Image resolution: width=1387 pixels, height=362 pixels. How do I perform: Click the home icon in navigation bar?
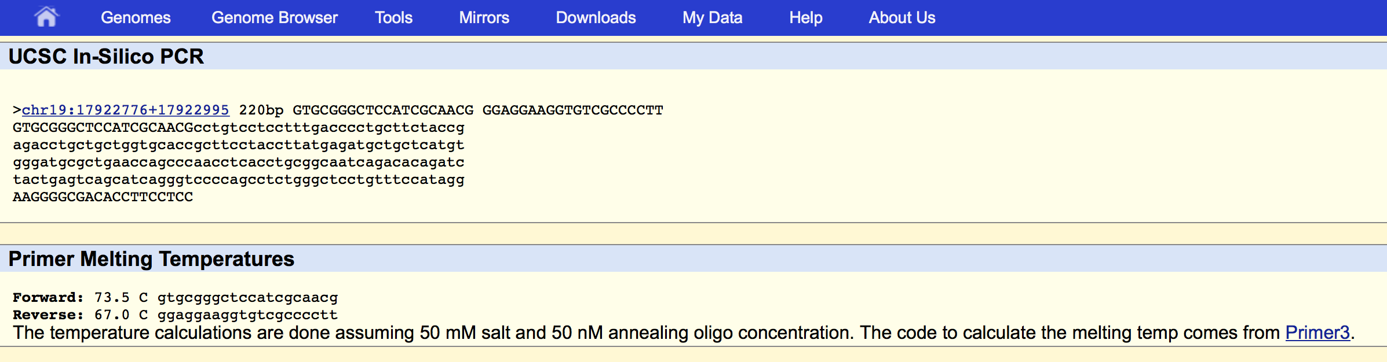click(46, 17)
